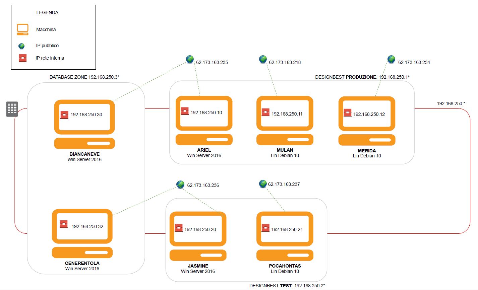Select the DATABASE ZONE 192.168.250.3* label
Viewport: 478px width, 290px height.
(84, 77)
